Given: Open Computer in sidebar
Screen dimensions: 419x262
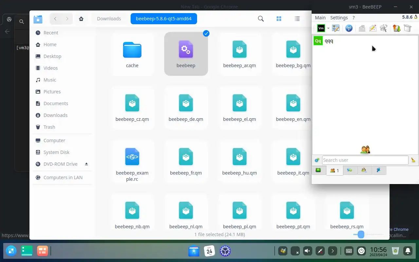Looking at the screenshot, I should 62,140.
